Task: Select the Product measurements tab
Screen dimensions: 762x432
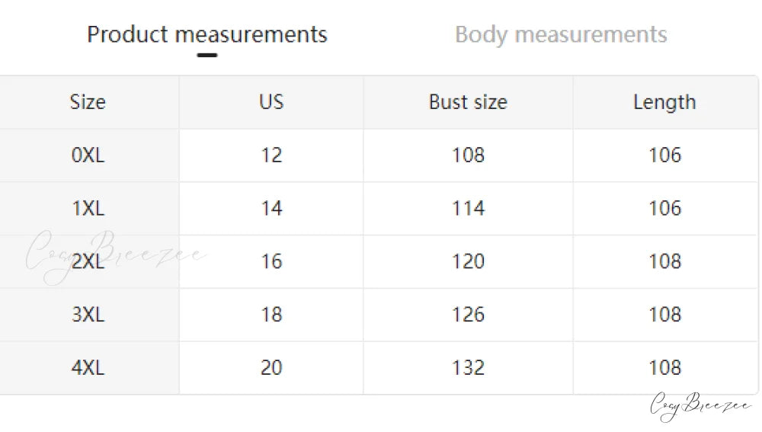Action: [x=207, y=34]
